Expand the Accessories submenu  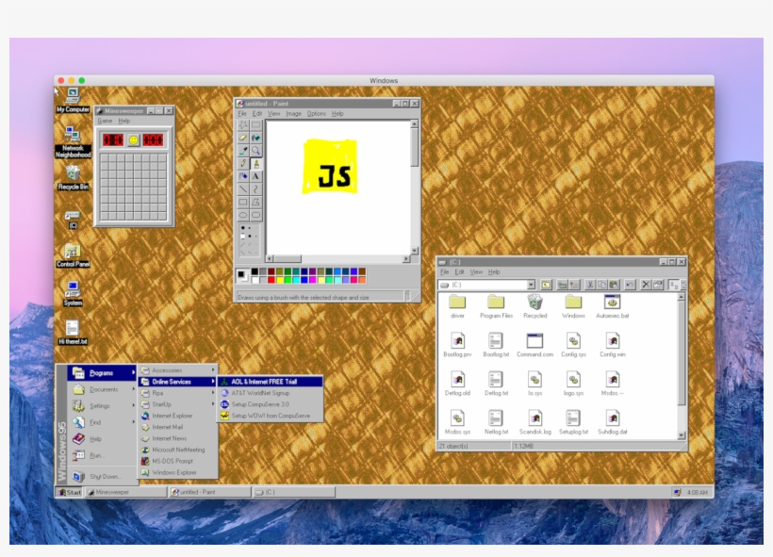pos(178,370)
